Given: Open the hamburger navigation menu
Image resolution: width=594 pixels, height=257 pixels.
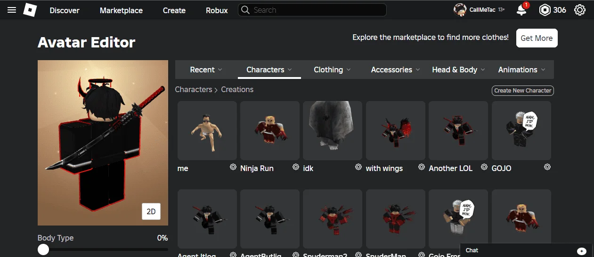Looking at the screenshot, I should pos(12,10).
